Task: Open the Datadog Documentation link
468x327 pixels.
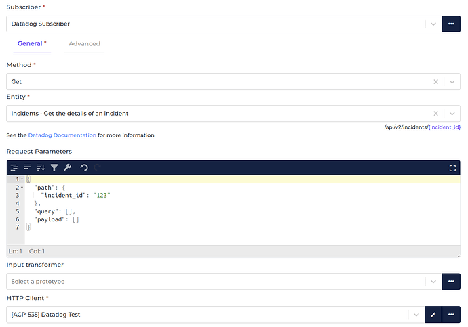Action: pos(62,135)
